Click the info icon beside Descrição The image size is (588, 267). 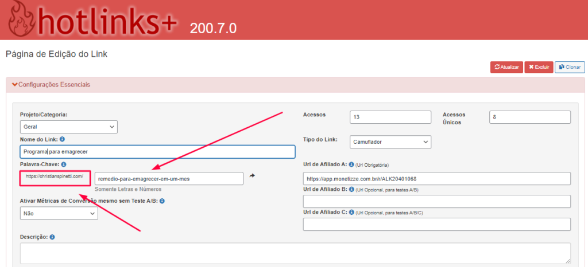pyautogui.click(x=52, y=237)
